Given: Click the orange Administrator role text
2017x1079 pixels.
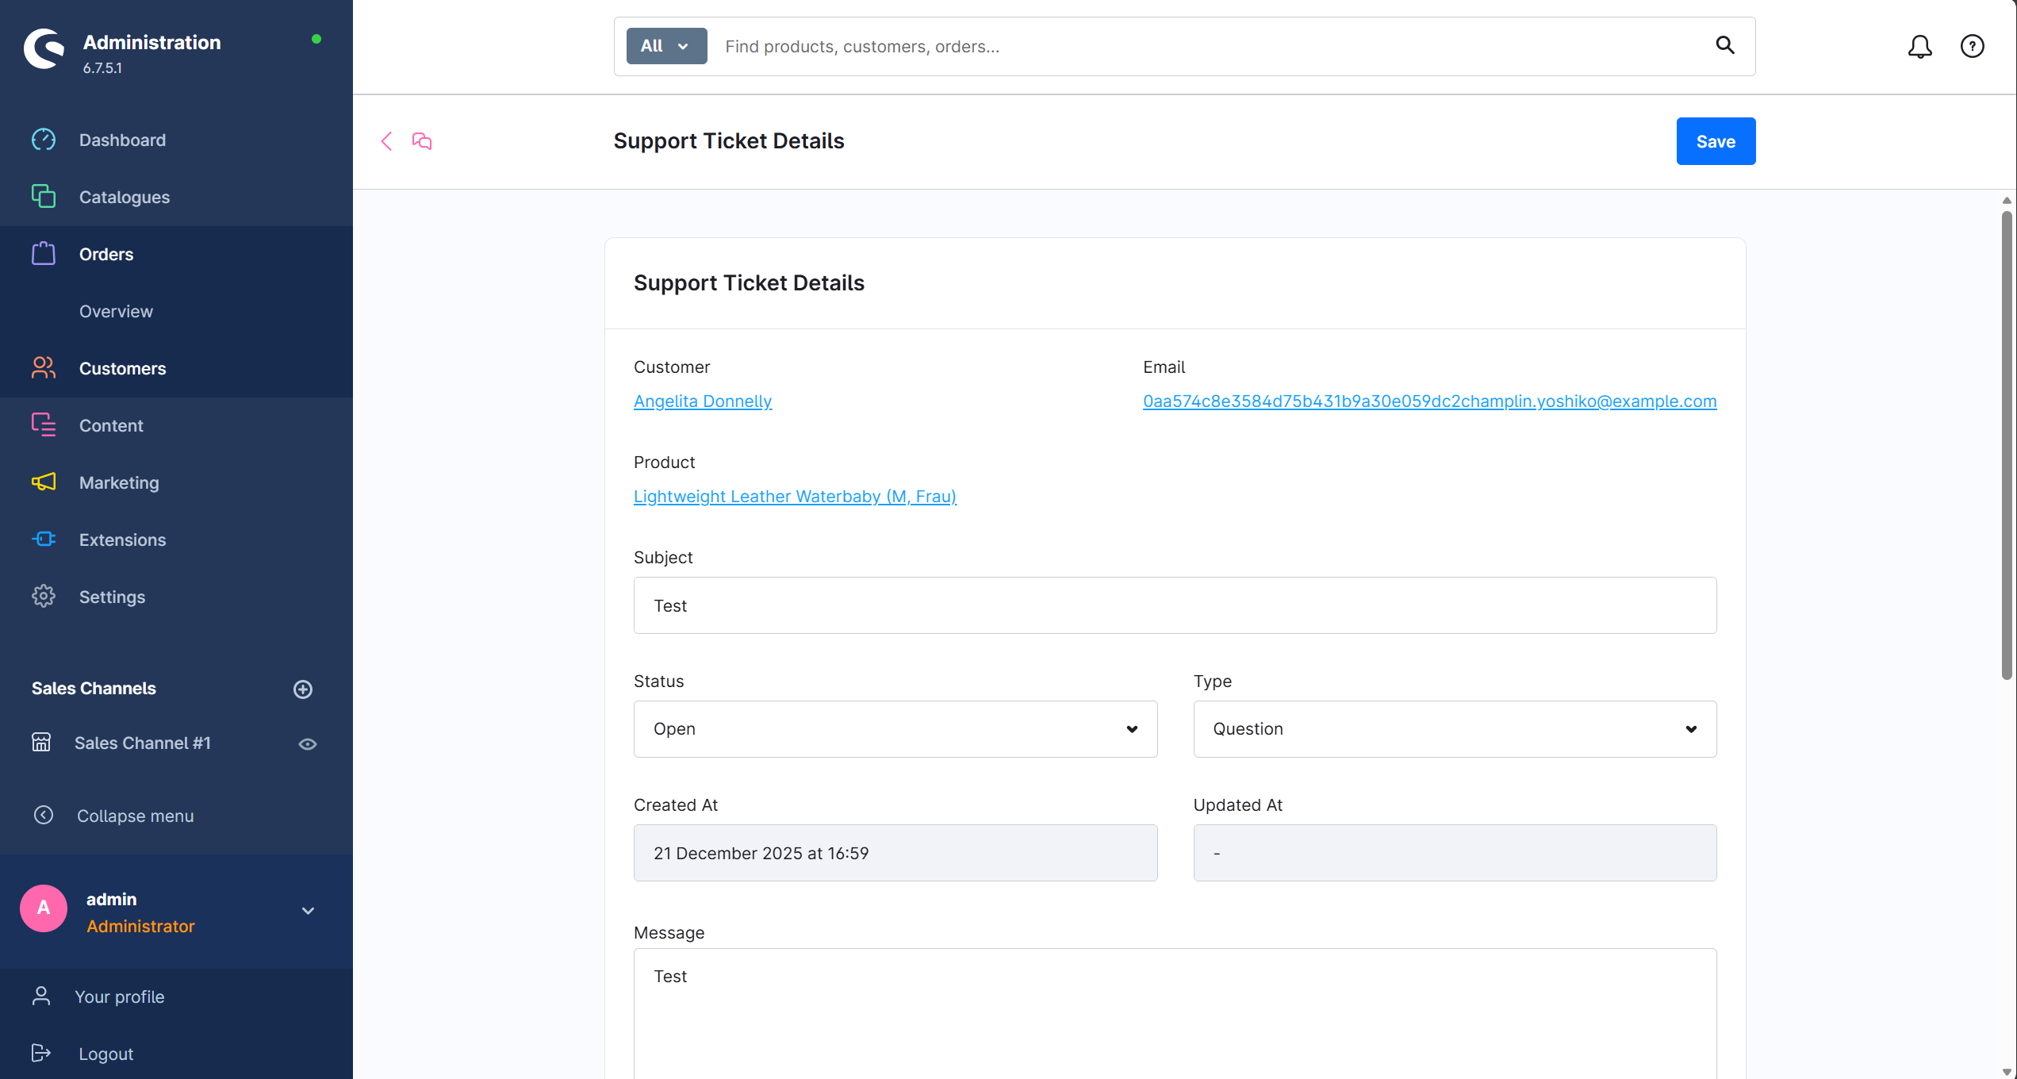Looking at the screenshot, I should (x=140, y=927).
